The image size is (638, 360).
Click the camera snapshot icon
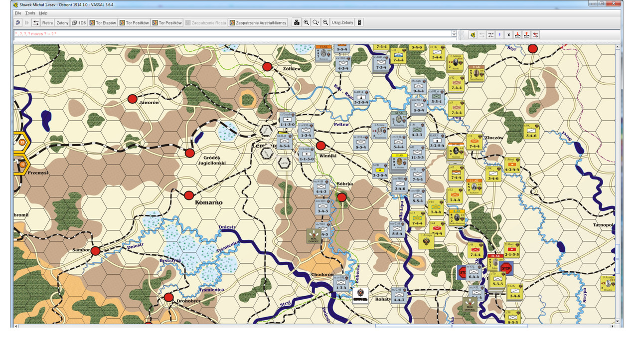pyautogui.click(x=297, y=22)
